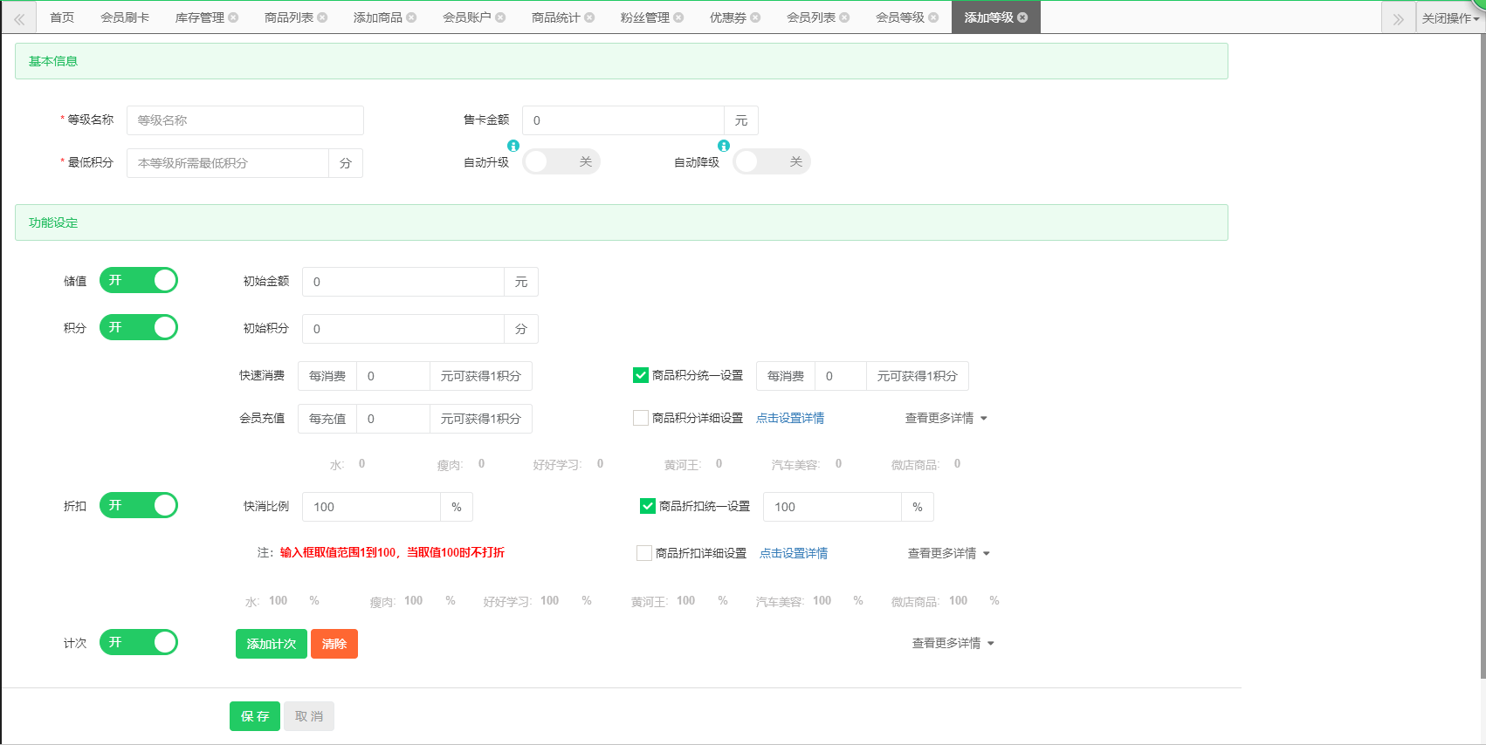Check 商品积分详细设置 checkbox
The height and width of the screenshot is (745, 1486).
641,418
